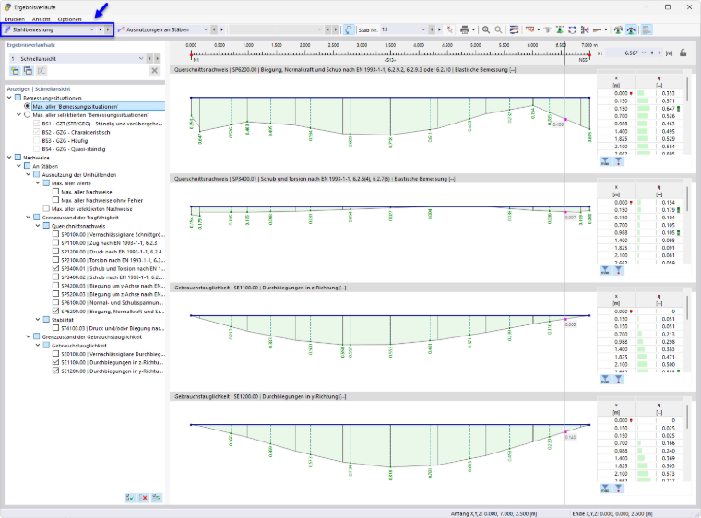This screenshot has width=701, height=518.
Task: Click the zoom out magnifier icon
Action: click(498, 29)
